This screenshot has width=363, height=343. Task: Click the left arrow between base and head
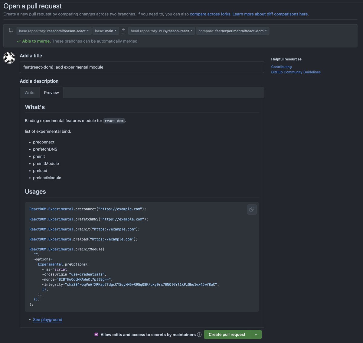pos(123,30)
